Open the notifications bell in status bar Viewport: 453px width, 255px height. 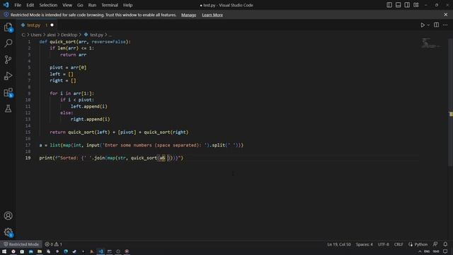tap(445, 244)
